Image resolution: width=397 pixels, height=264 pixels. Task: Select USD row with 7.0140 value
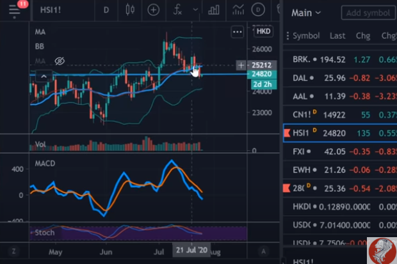coord(340,225)
